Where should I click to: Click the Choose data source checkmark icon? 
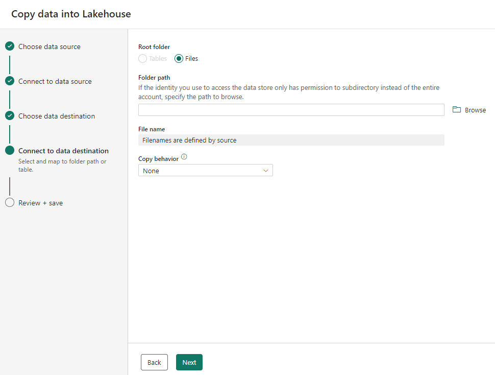click(x=10, y=46)
